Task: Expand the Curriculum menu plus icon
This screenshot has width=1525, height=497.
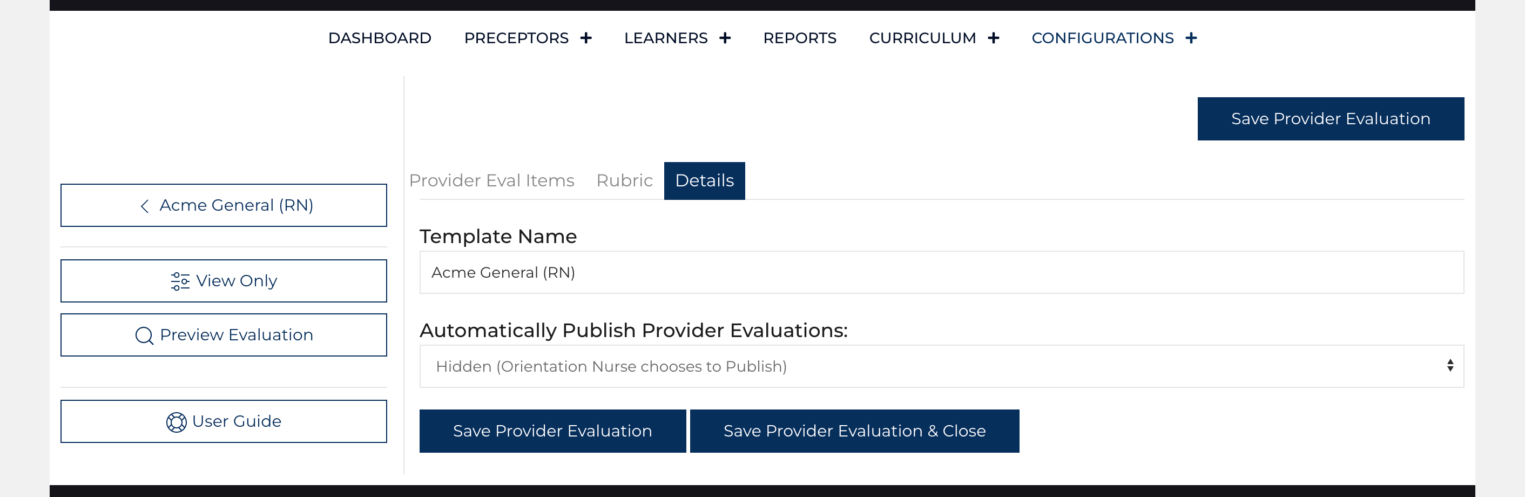Action: pyautogui.click(x=994, y=38)
